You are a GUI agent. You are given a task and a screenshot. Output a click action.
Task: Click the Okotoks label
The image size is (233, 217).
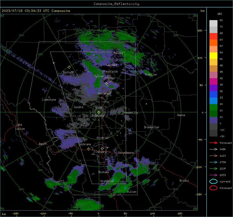pyautogui.click(x=104, y=172)
